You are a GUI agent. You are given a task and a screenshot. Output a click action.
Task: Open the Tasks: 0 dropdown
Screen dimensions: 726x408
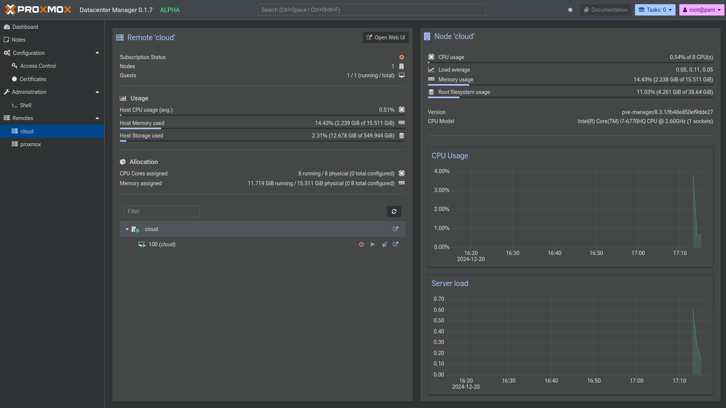pyautogui.click(x=655, y=10)
